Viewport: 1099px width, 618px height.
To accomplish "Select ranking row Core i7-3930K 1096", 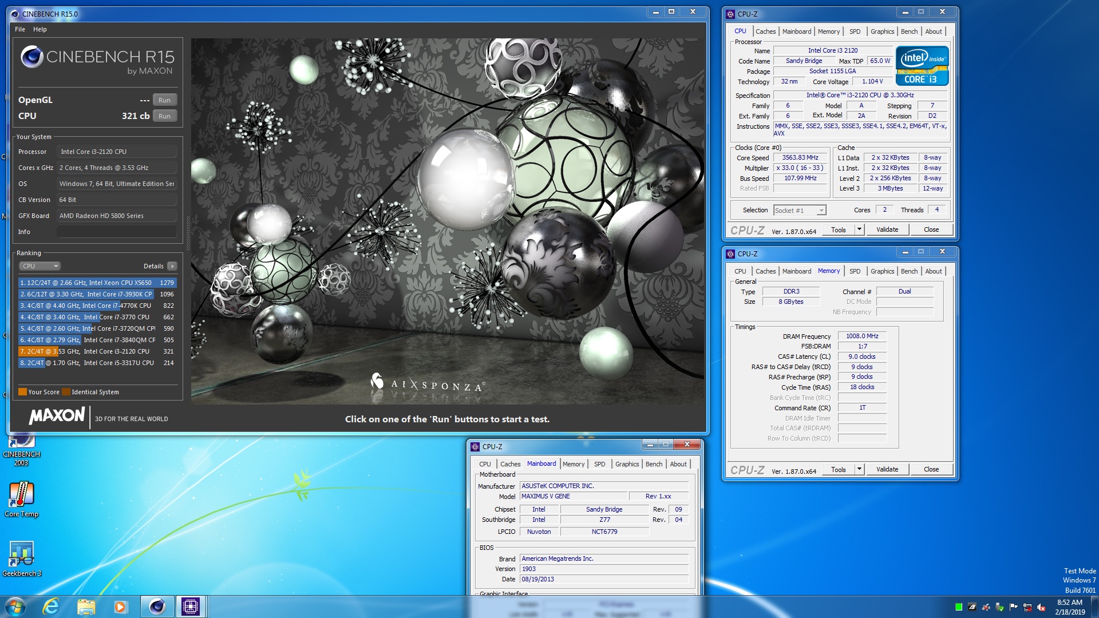I will (97, 294).
